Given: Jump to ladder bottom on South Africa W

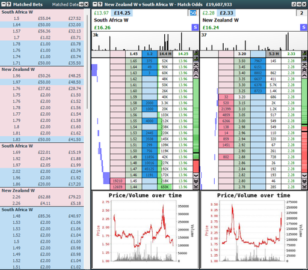Looking at the screenshot, I should tap(196, 187).
